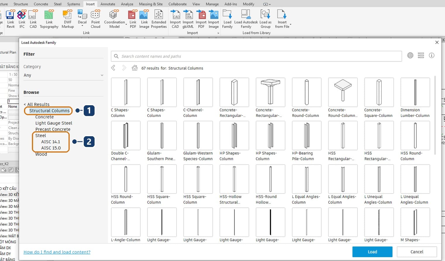Click the home icon in dialog
Screen dimensions: 445x261
pos(135,68)
